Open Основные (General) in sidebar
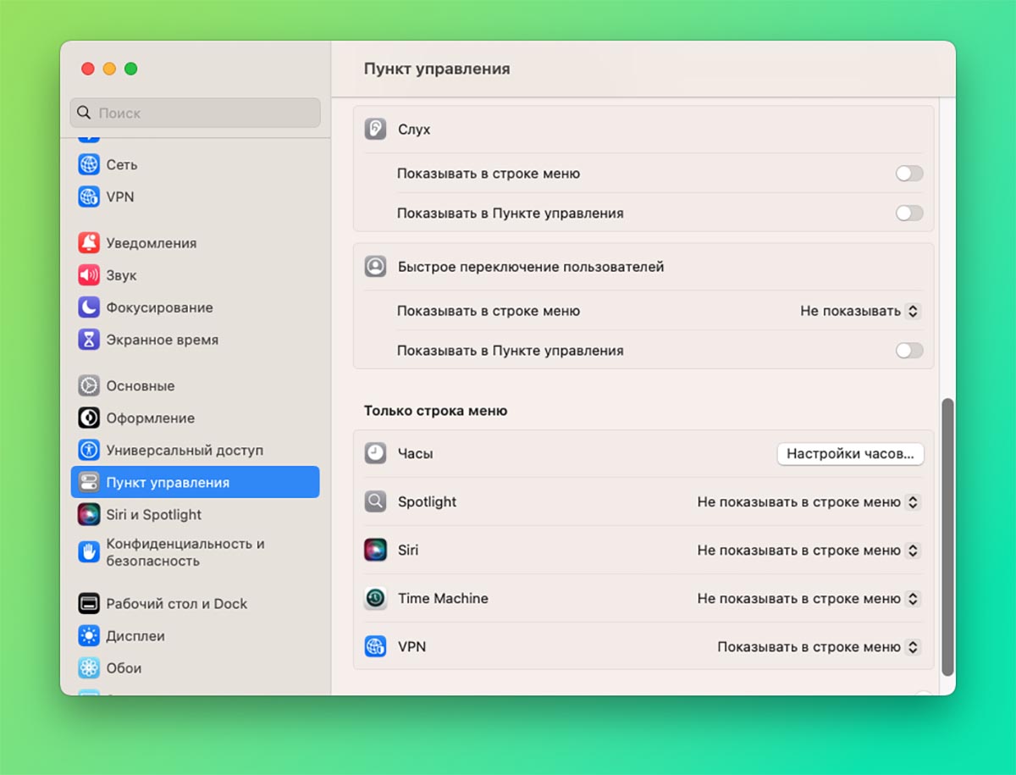Screen dimensions: 1016x775 [x=140, y=386]
